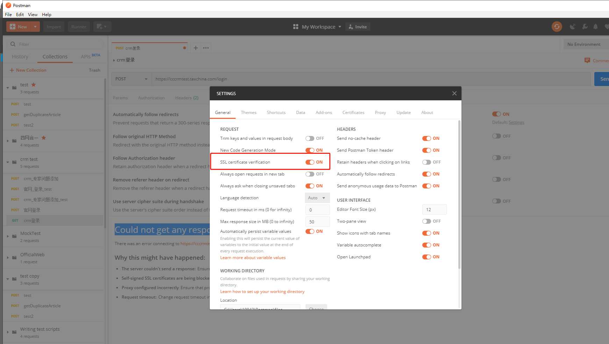Open the three-dots tab options menu
Screen dimensions: 609x344
pos(206,48)
